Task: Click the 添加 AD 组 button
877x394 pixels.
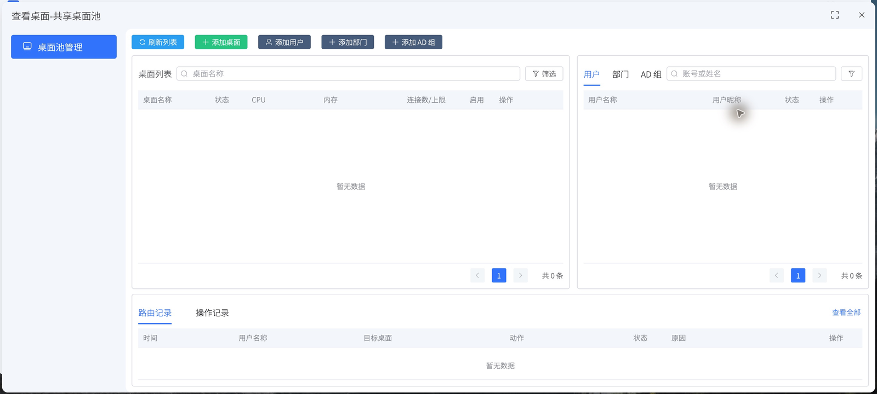Action: pyautogui.click(x=413, y=42)
